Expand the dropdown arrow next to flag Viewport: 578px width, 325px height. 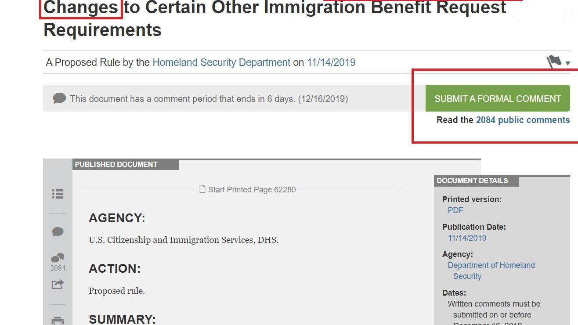pyautogui.click(x=567, y=64)
